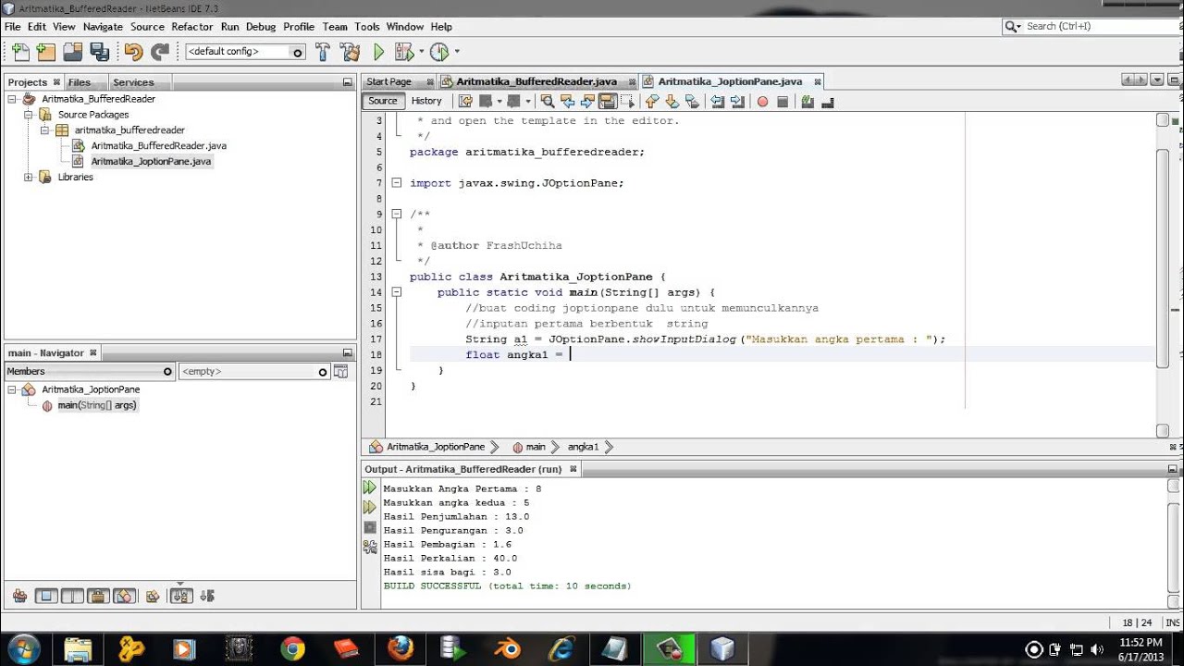The width and height of the screenshot is (1184, 666).
Task: Click angka1 breadcrumb in editor footer
Action: [584, 447]
